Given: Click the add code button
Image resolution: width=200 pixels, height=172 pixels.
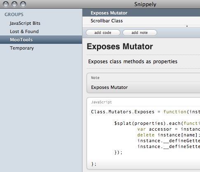Looking at the screenshot, I should pyautogui.click(x=103, y=33).
